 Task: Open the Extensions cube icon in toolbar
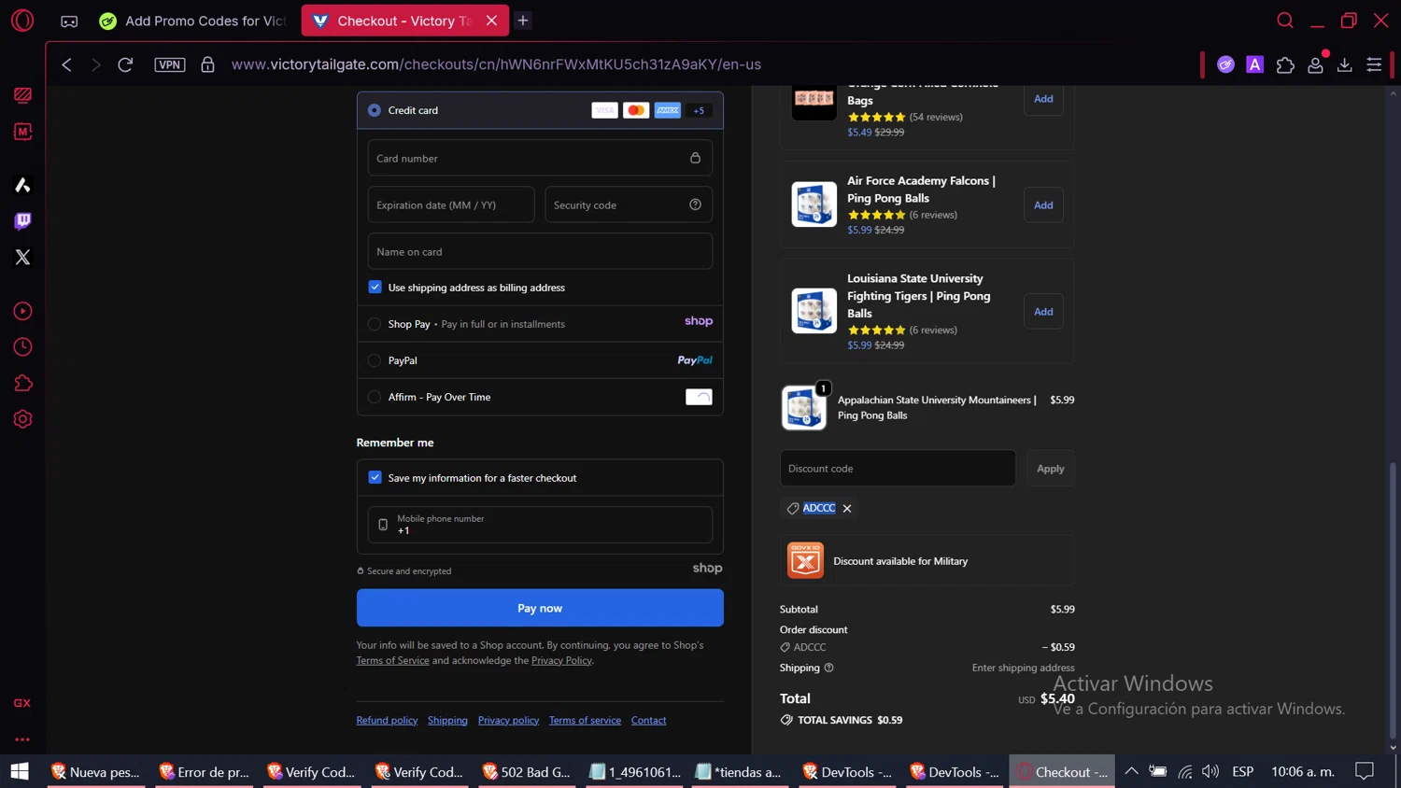(x=1285, y=64)
